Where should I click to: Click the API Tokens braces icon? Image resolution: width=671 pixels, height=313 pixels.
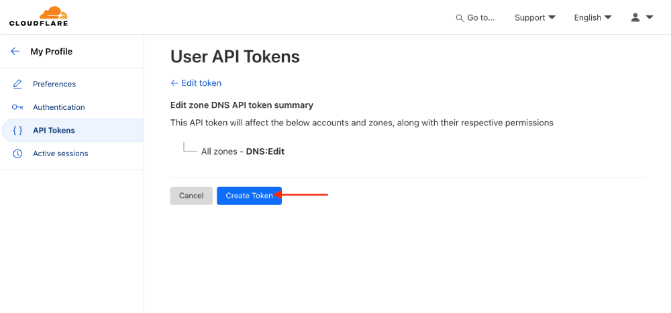point(17,131)
